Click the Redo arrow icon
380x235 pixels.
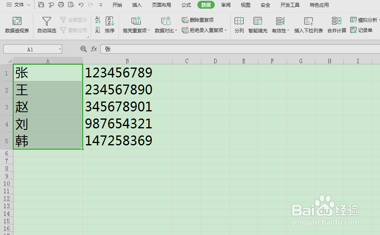90,5
